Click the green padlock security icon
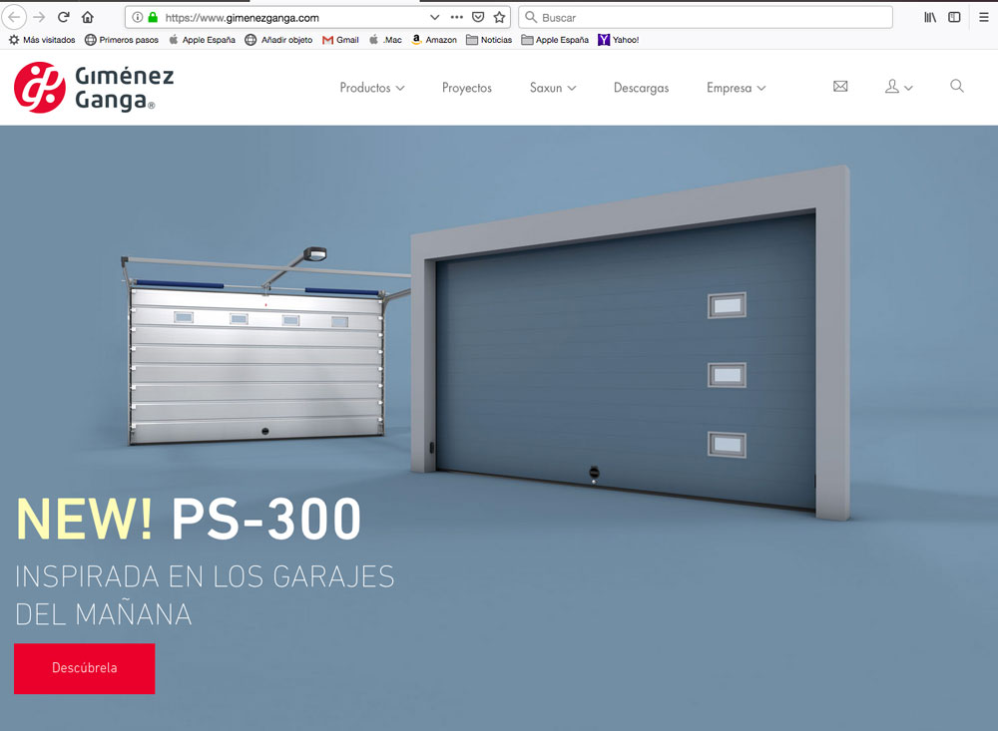 point(153,17)
